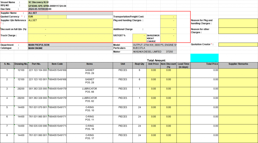
Task: Click Item Discount cell for LUBRICATOR POS. 66
Action: coord(168,92)
